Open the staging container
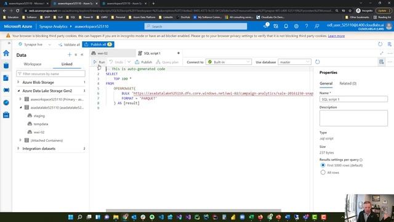Image resolution: width=394 pixels, height=222 pixels. point(39,116)
